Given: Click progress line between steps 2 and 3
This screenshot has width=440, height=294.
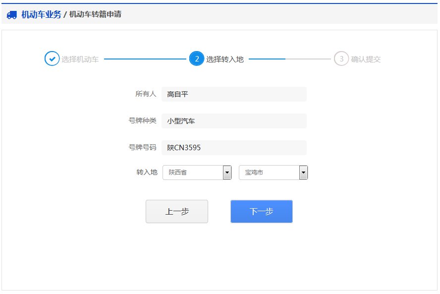Looking at the screenshot, I should [x=289, y=59].
